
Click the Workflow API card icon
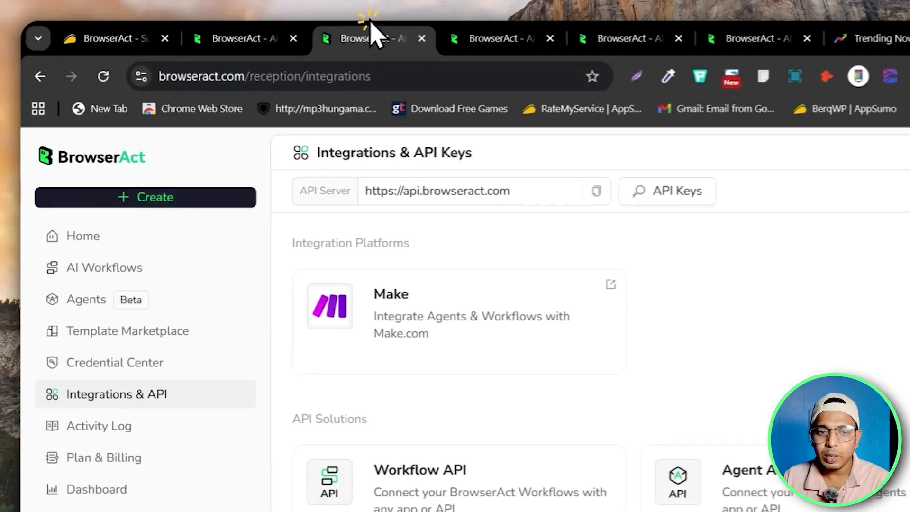point(329,482)
